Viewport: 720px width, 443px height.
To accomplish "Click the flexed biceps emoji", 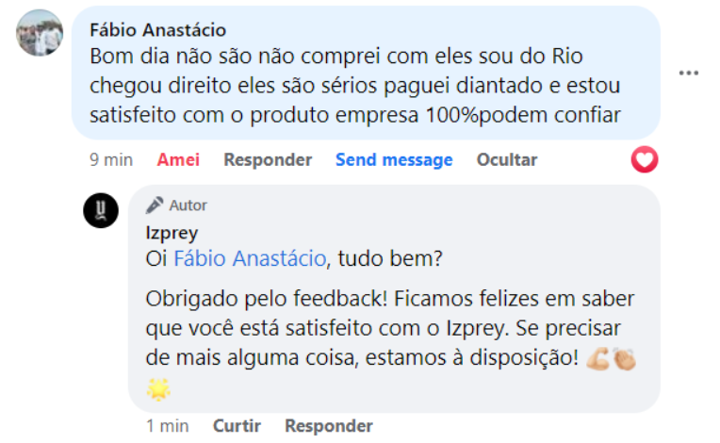I will tap(597, 359).
